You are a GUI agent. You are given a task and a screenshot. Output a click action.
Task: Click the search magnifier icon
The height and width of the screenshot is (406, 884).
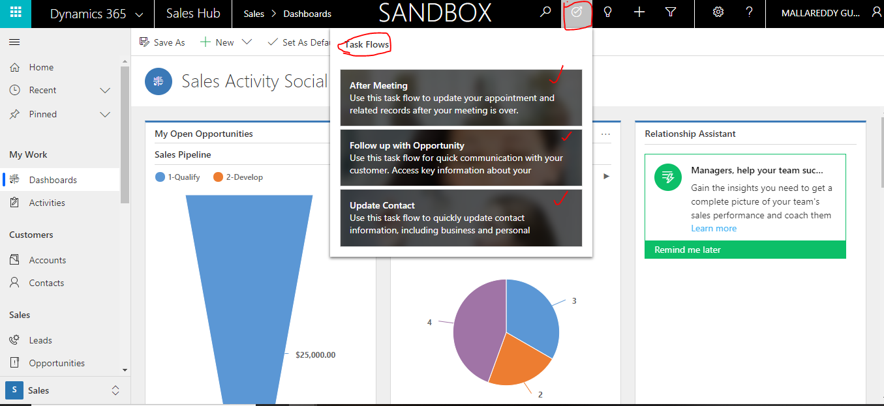[545, 12]
